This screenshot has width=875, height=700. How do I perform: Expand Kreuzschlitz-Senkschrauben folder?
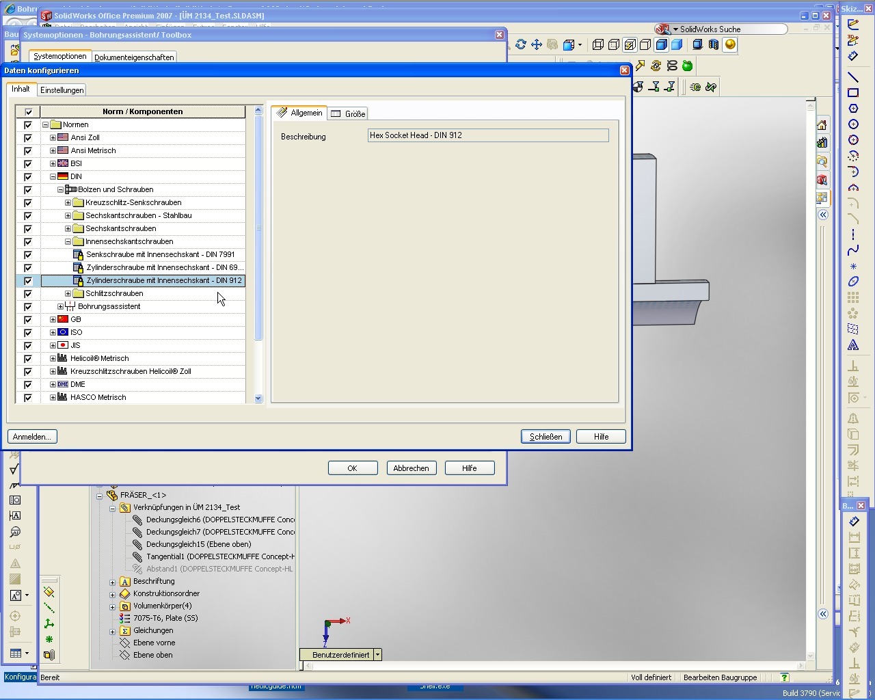pyautogui.click(x=68, y=202)
